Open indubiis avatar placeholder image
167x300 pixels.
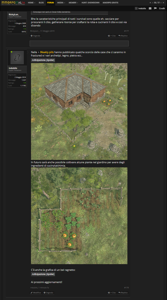pos(17,57)
